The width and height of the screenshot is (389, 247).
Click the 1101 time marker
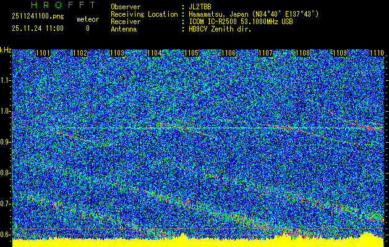click(43, 54)
